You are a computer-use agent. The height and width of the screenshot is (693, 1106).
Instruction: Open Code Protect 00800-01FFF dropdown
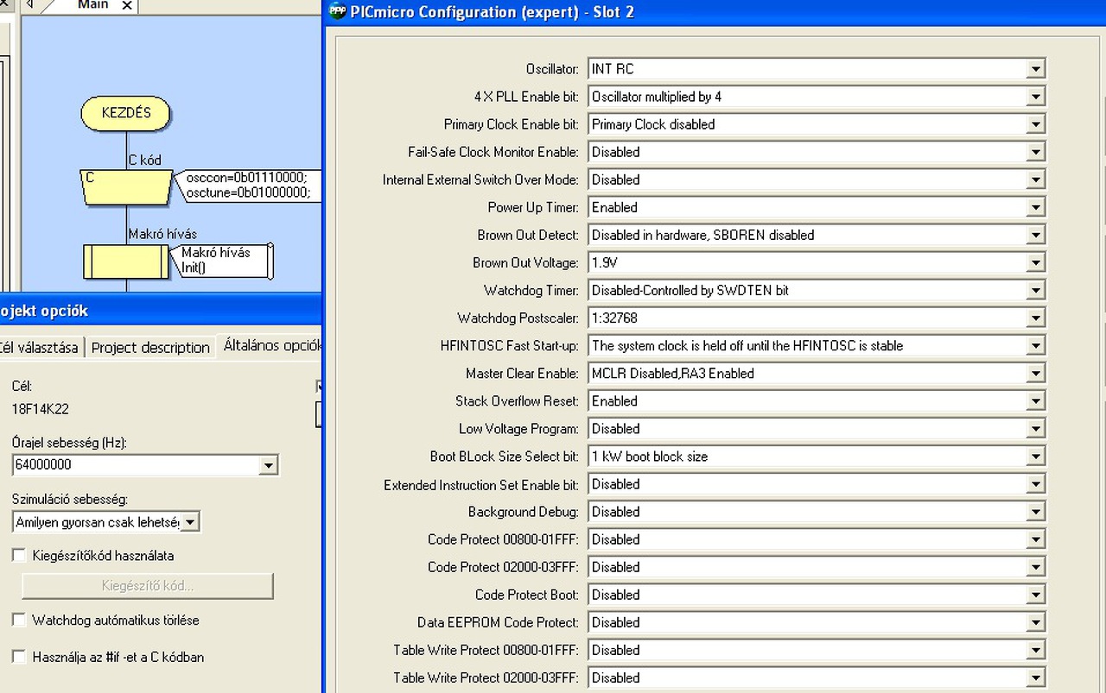click(1036, 539)
